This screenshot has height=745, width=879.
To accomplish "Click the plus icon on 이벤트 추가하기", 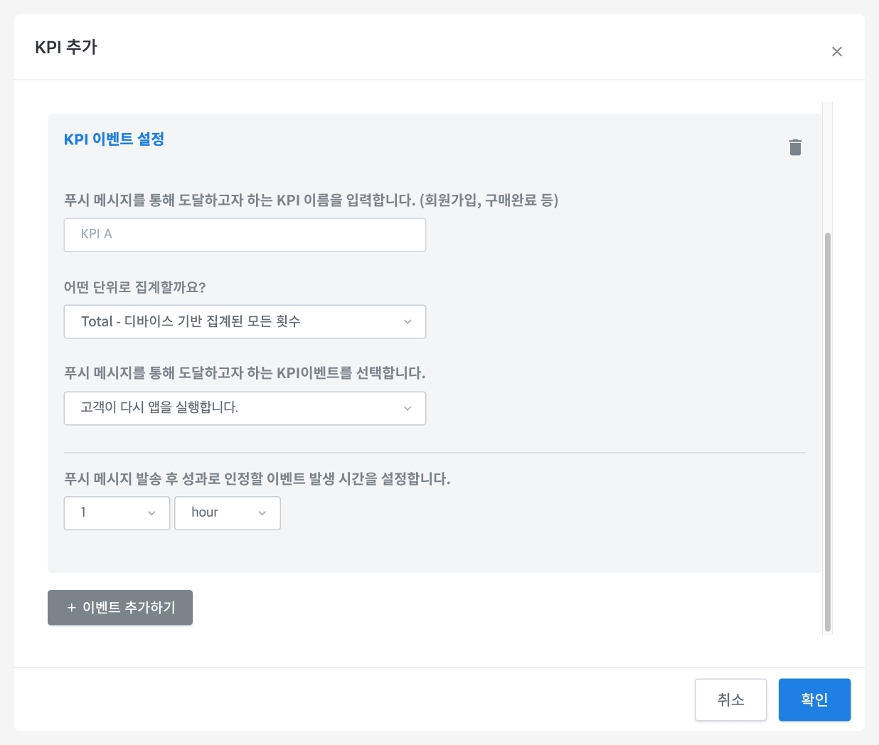I will [x=71, y=608].
